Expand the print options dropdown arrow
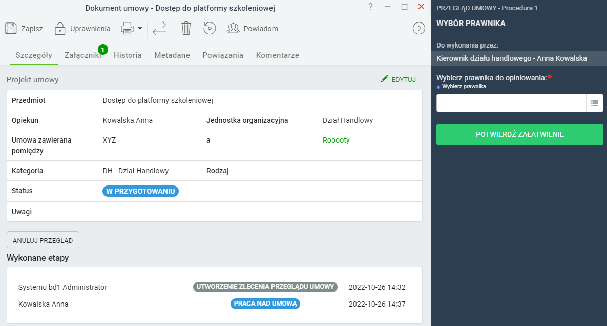Viewport: 607px width, 326px height. [140, 28]
